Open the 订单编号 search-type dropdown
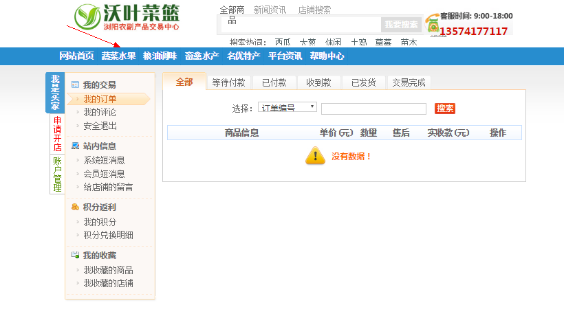Viewport: 564px width, 316px height. click(287, 108)
